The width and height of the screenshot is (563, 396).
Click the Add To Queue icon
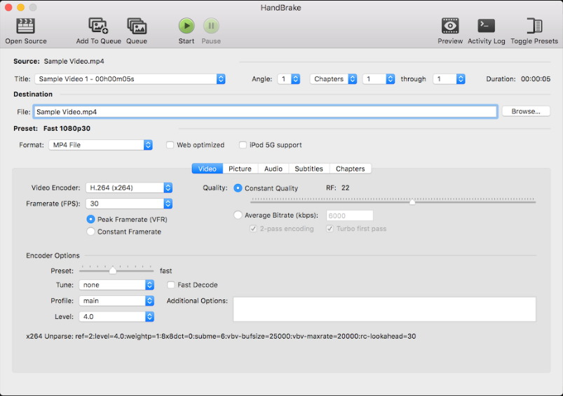(x=98, y=27)
